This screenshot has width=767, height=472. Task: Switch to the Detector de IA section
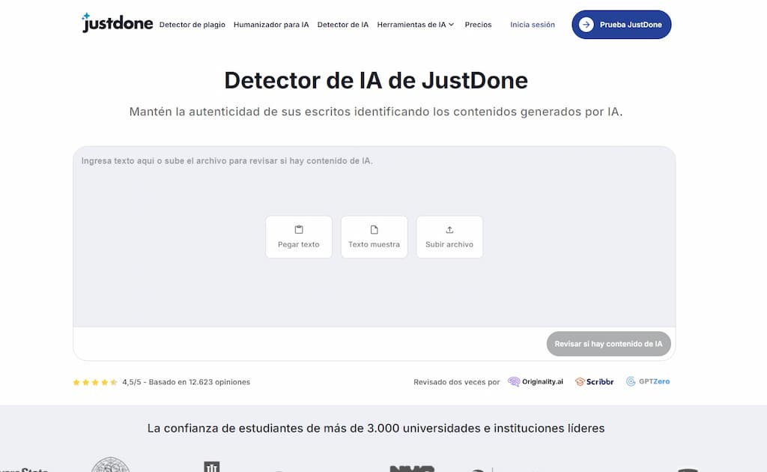343,24
